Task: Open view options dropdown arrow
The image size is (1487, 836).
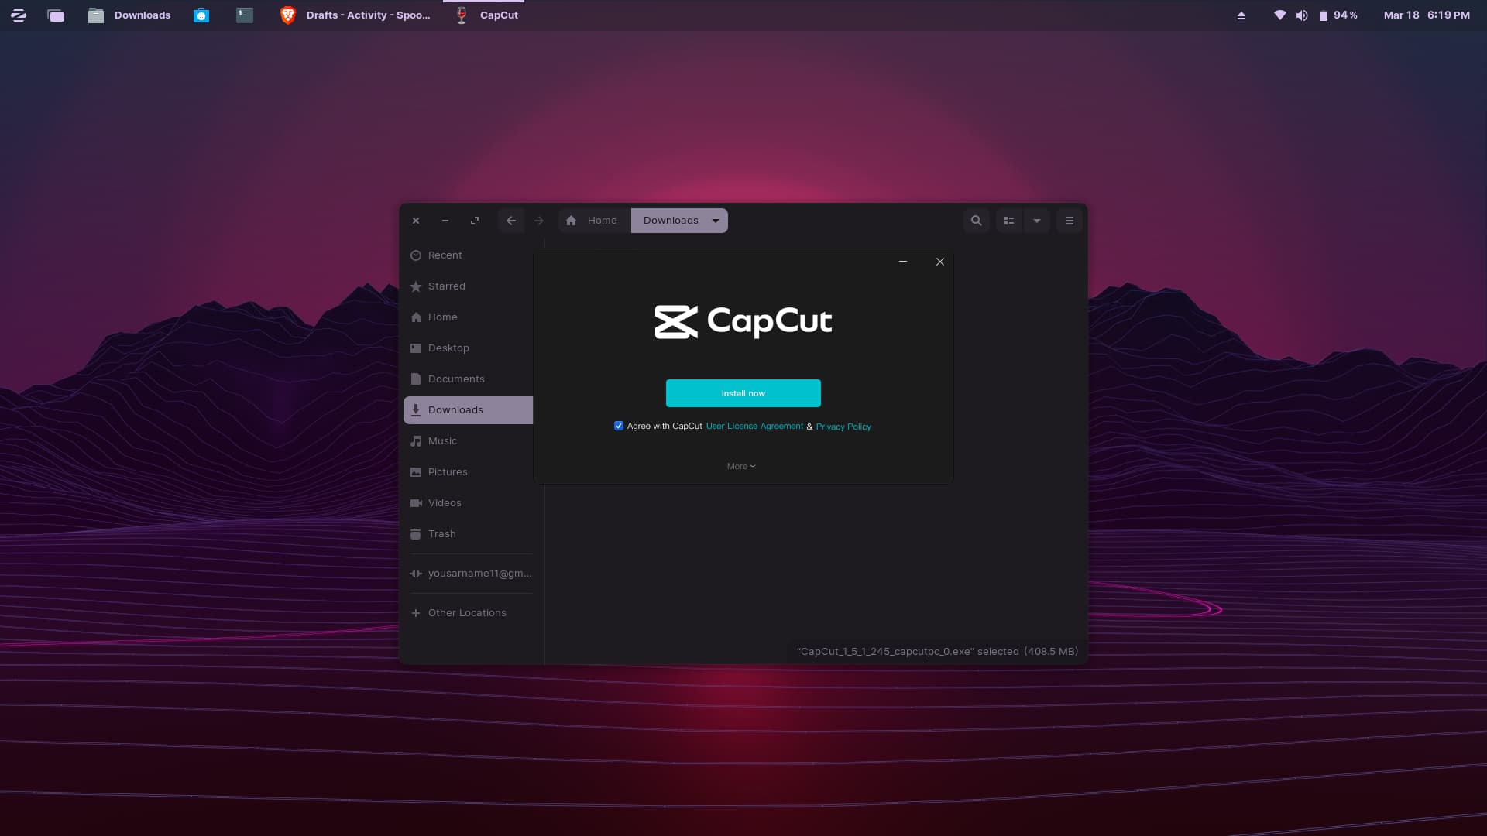Action: 1037,221
